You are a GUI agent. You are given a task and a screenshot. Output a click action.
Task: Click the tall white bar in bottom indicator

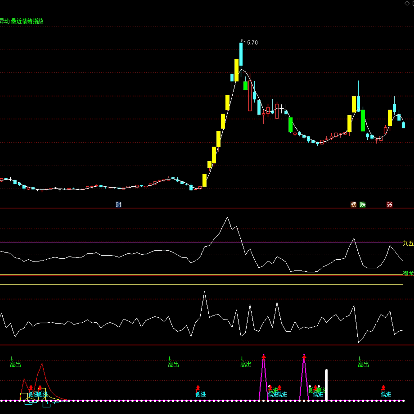(x=326, y=385)
